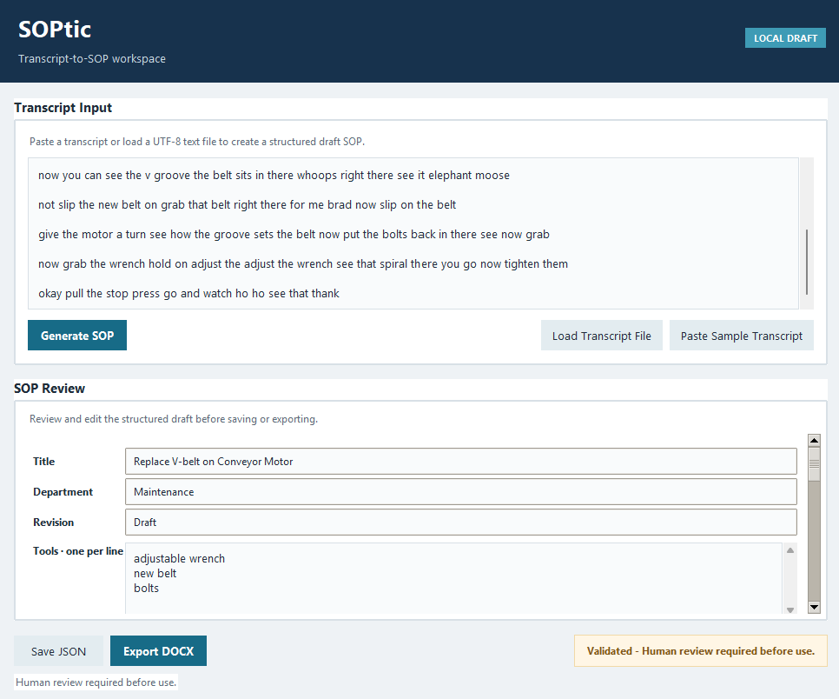Click 'adjustable wrench' in Tools list
Image resolution: width=839 pixels, height=699 pixels.
pyautogui.click(x=179, y=558)
